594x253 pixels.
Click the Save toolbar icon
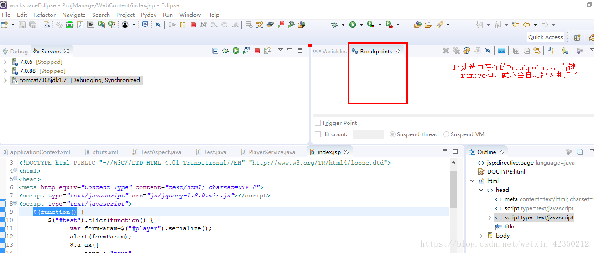pyautogui.click(x=22, y=25)
